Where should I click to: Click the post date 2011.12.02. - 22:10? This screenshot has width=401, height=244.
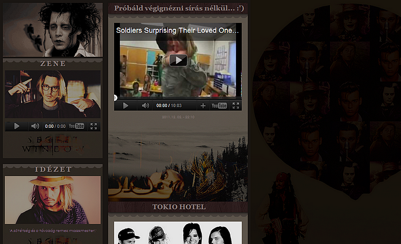178,117
